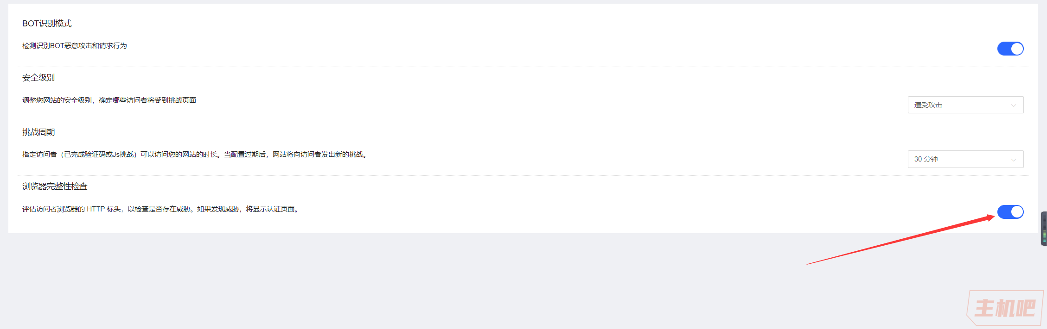1047x329 pixels.
Task: Select the 挑战周期 section heading
Action: [38, 132]
